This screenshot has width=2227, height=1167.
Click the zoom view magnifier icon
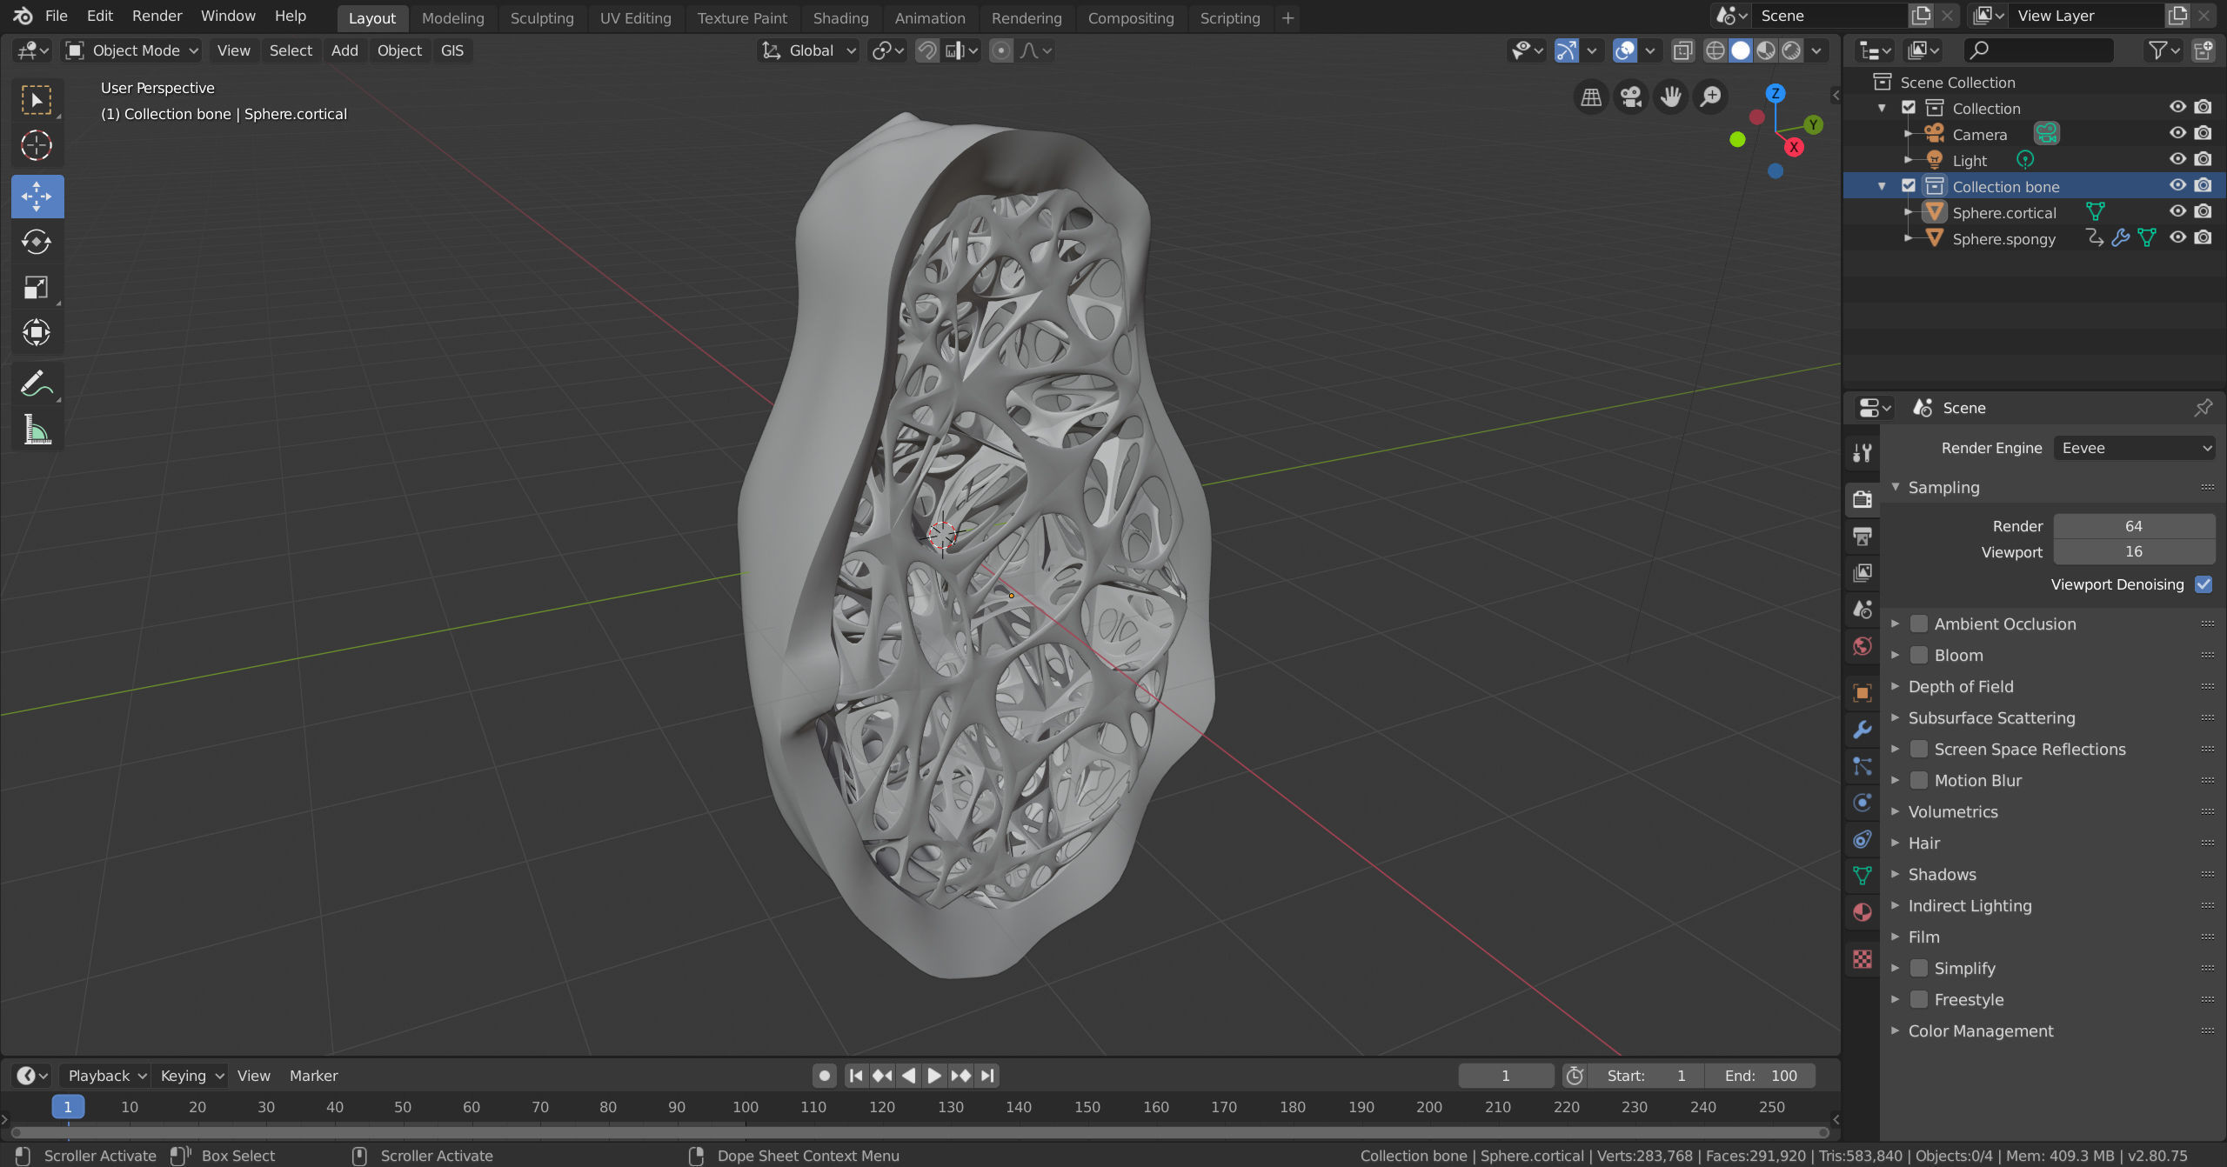tap(1711, 97)
